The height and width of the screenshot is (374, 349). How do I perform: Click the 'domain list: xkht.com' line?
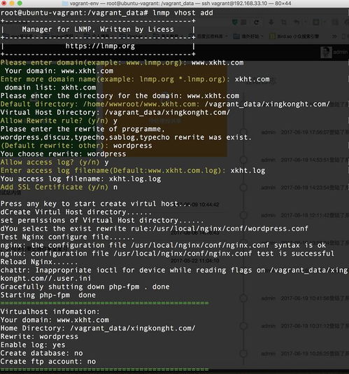(50, 88)
